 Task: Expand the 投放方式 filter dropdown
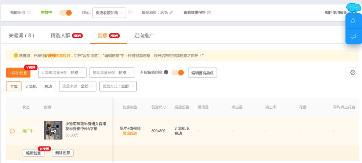tap(118, 86)
